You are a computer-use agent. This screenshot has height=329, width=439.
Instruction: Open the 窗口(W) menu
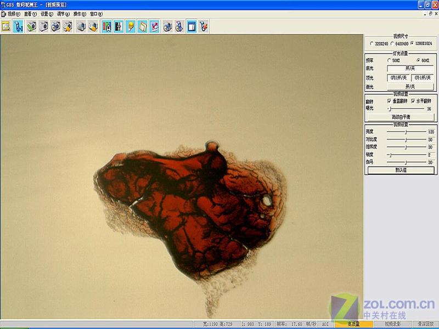click(97, 14)
